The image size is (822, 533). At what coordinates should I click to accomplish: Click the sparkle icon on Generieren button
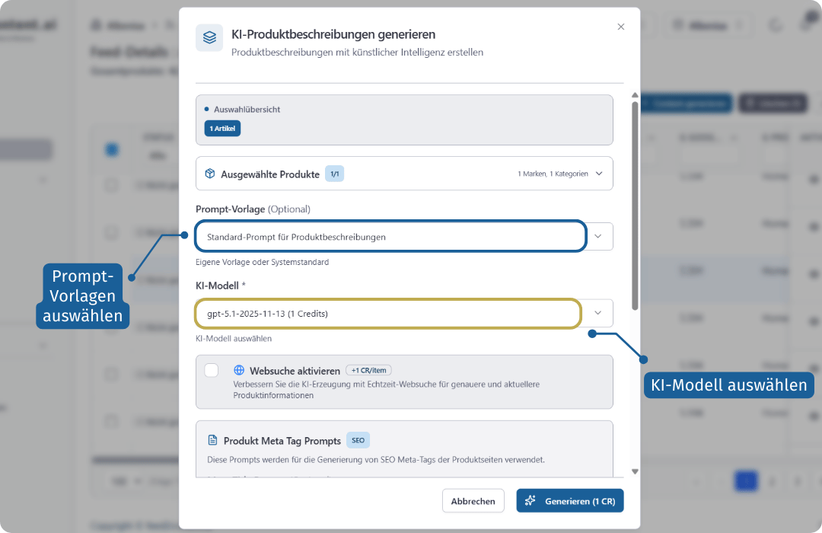tap(530, 501)
